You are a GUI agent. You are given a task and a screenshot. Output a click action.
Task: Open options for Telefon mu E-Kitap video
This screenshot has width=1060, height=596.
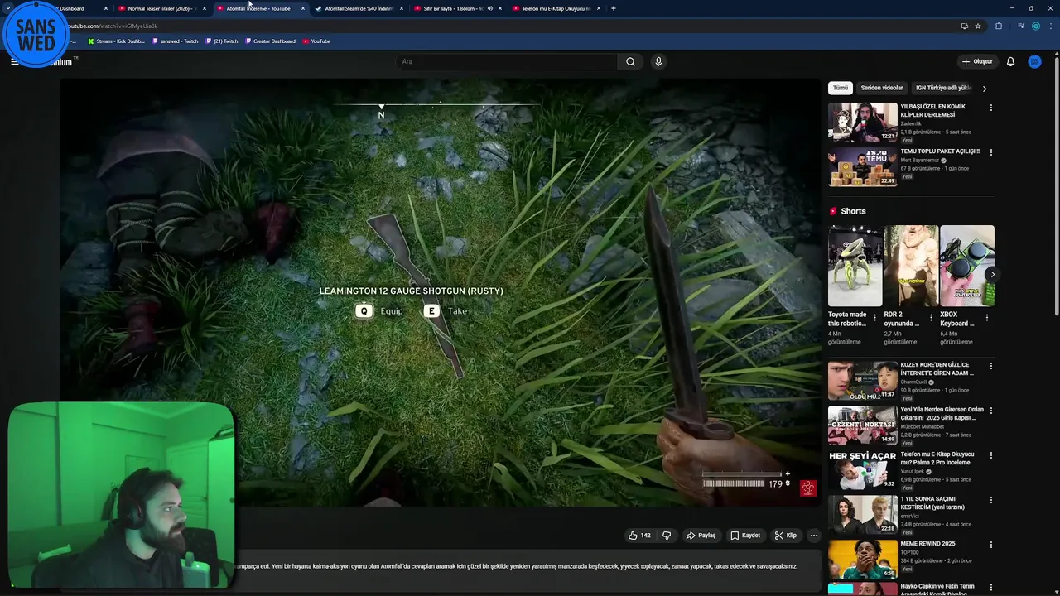tap(990, 455)
